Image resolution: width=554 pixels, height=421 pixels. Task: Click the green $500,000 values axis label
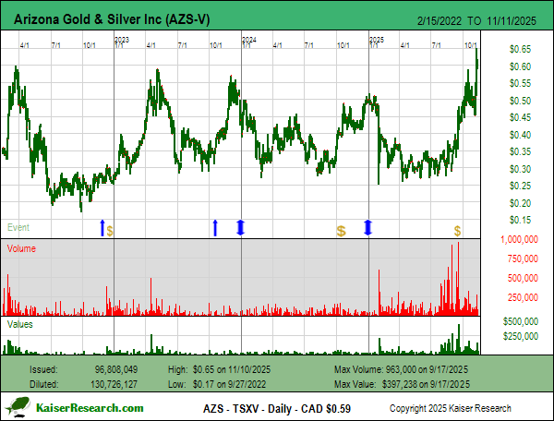[521, 321]
